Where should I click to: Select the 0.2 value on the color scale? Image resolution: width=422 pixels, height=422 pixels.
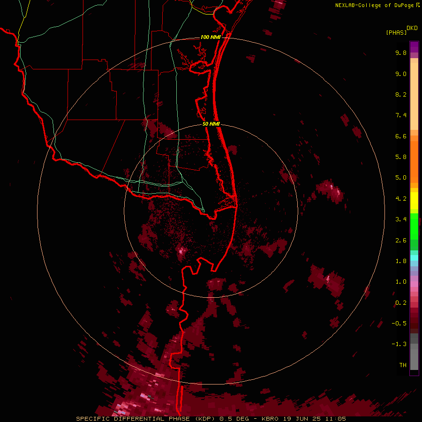(x=401, y=303)
